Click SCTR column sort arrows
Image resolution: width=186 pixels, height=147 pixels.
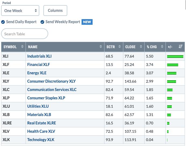120,47
